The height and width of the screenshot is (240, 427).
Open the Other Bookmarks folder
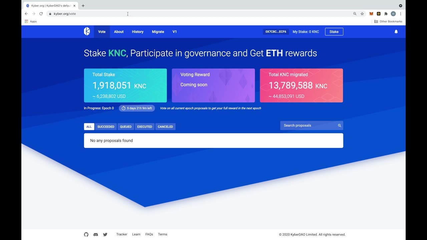point(388,21)
